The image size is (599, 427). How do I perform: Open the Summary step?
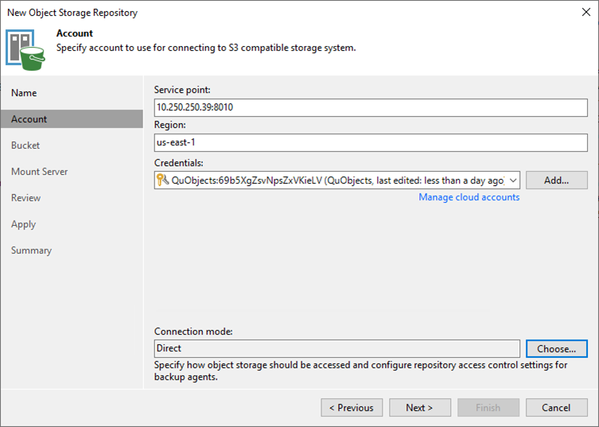31,250
